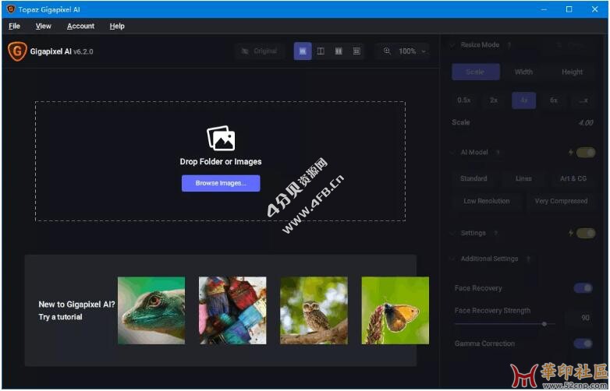The width and height of the screenshot is (610, 391).
Task: Click the image drop zone icon
Action: pyautogui.click(x=221, y=139)
